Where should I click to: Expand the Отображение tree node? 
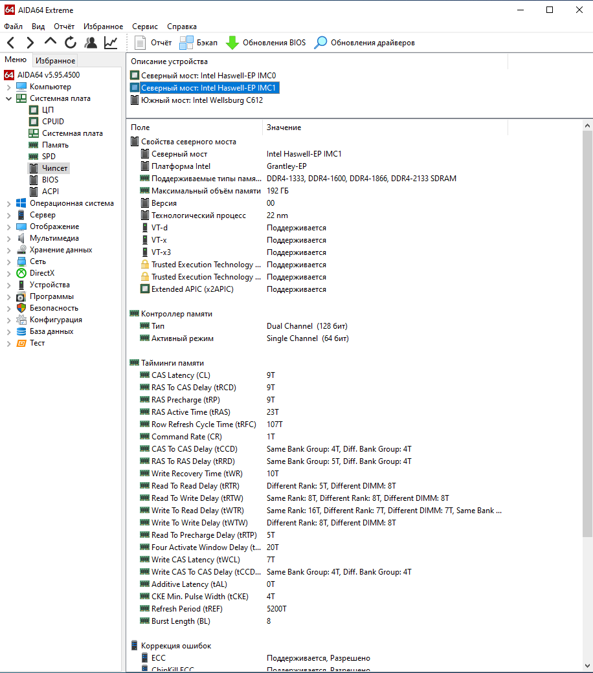[x=8, y=227]
